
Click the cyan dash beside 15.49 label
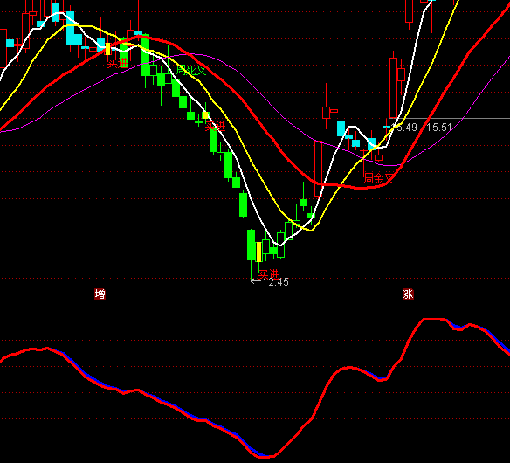pos(386,127)
